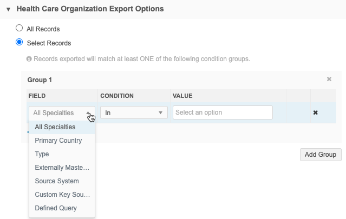Choose the Select Records radio option
This screenshot has width=346, height=219.
[19, 43]
